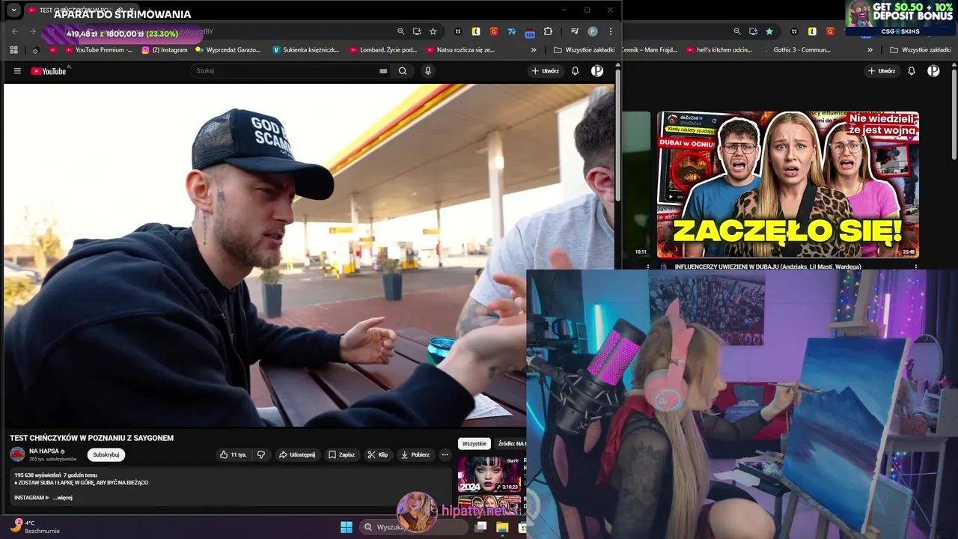This screenshot has height=539, width=958.
Task: Open the media control playlist icon
Action: point(574,31)
